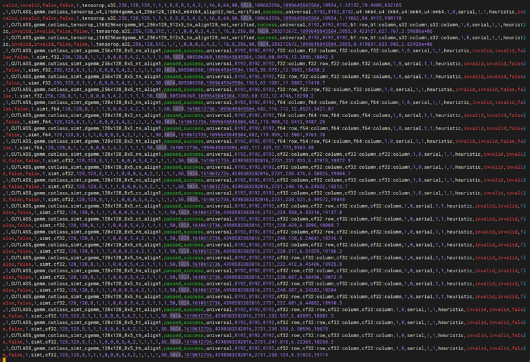The image size is (530, 362).
Task: Click kernel name cutlass_simt_cgemm_128x128_8x5_th_align1
Action: [x=105, y=335]
